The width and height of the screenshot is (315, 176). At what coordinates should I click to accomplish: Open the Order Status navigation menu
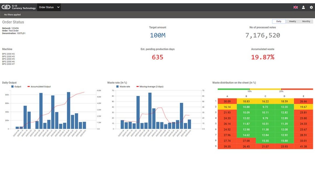[x=46, y=7]
